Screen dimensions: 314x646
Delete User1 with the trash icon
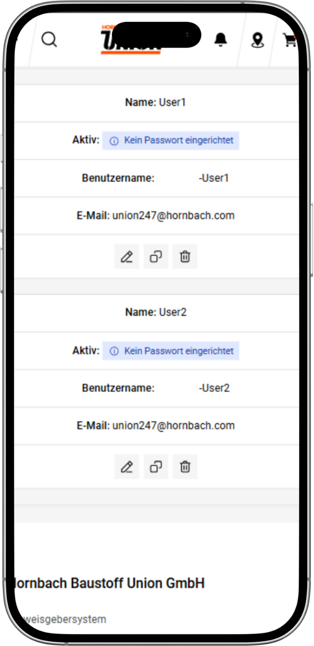click(x=185, y=256)
